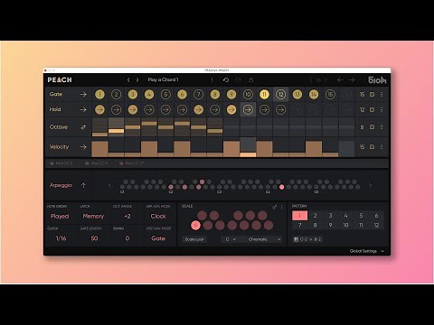Click the Scale Lock button
The image size is (434, 325).
(194, 239)
